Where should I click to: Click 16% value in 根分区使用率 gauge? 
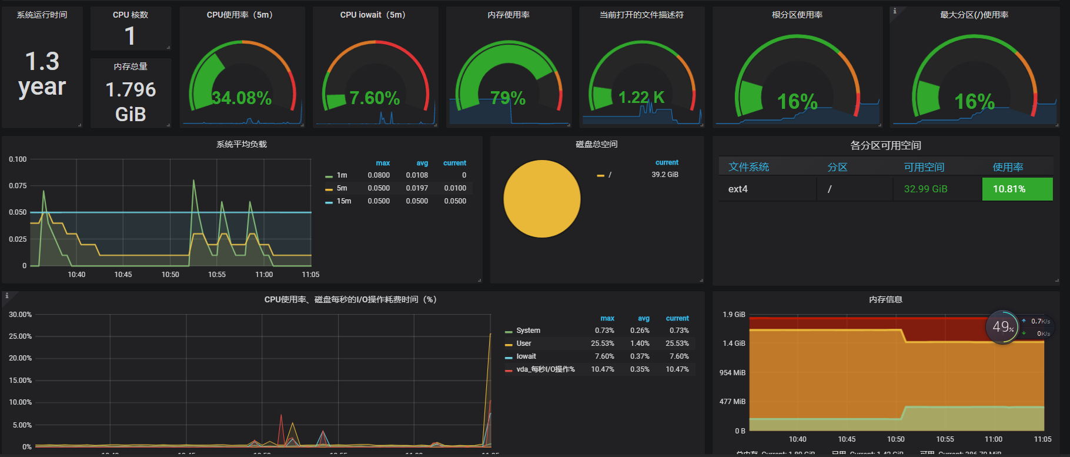tap(797, 102)
